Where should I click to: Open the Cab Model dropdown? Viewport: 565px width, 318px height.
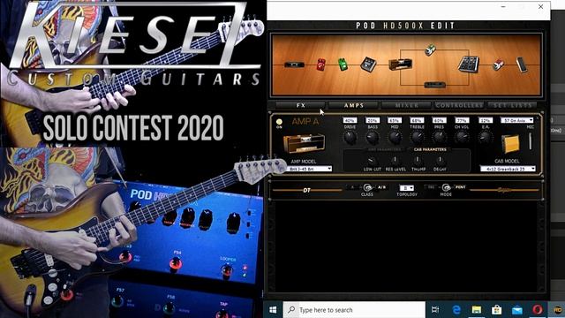[508, 169]
